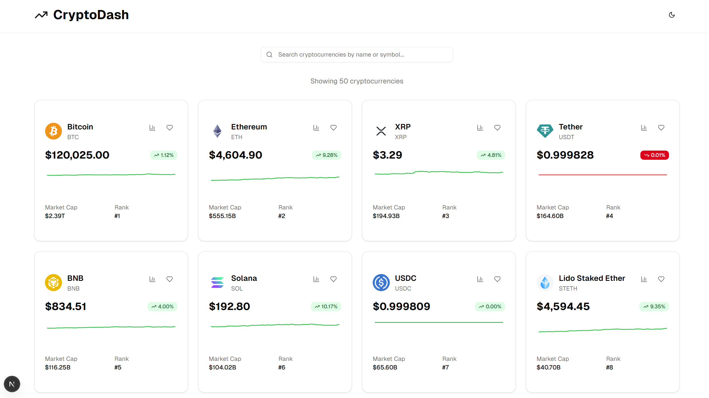
Task: Click the Lido Staked Ether name
Action: (x=592, y=278)
